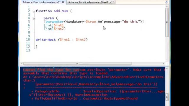189x106 pixels.
Task: Collapse the function Add-Num code block
Action: (x=34, y=11)
